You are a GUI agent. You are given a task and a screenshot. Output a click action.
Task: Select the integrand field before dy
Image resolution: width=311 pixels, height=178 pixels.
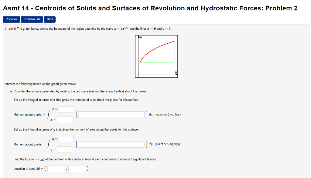(x=111, y=144)
